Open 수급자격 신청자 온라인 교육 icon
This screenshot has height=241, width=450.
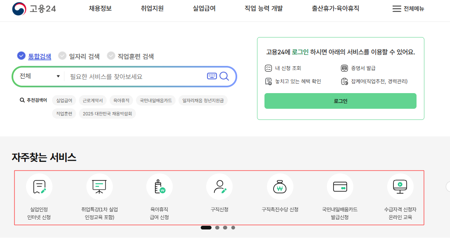(400, 187)
